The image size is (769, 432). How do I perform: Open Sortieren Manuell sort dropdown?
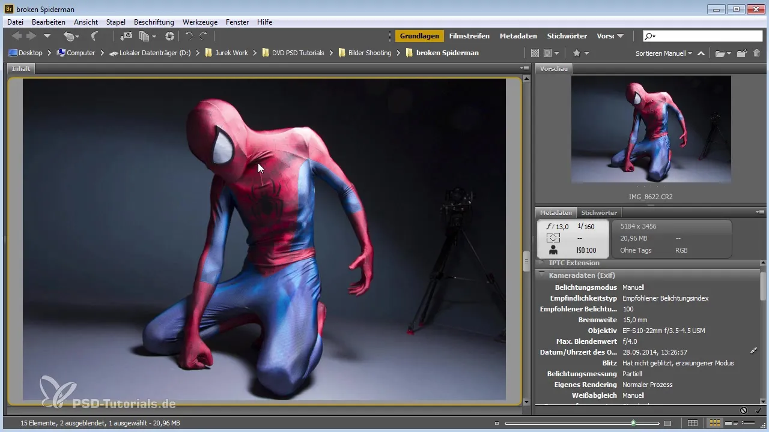(663, 53)
